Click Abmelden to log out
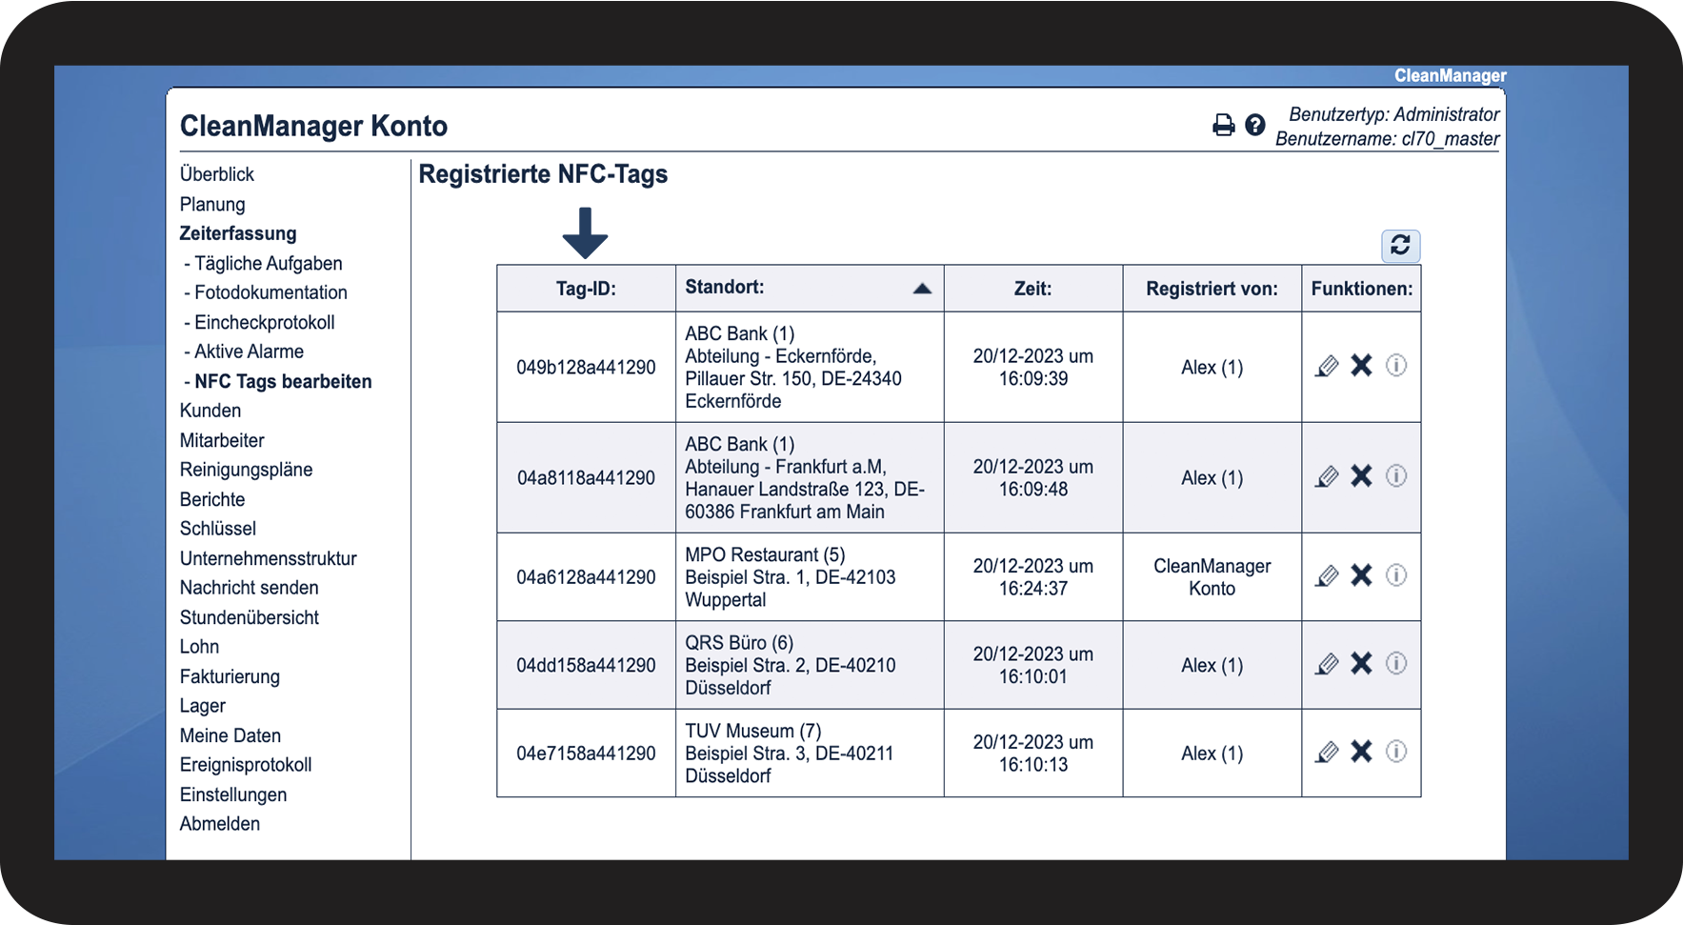Image resolution: width=1683 pixels, height=925 pixels. pyautogui.click(x=220, y=824)
